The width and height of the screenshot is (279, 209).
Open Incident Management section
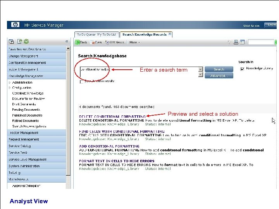pyautogui.click(x=37, y=69)
